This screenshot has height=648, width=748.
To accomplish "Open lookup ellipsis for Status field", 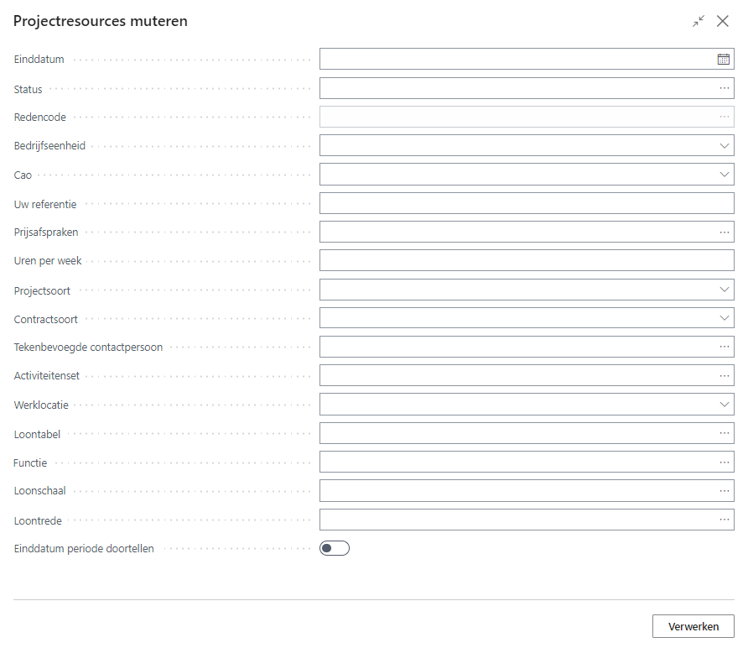I will coord(725,88).
